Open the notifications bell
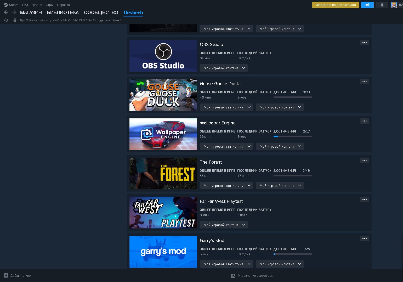Screen dimensions: 403x282 (382, 5)
